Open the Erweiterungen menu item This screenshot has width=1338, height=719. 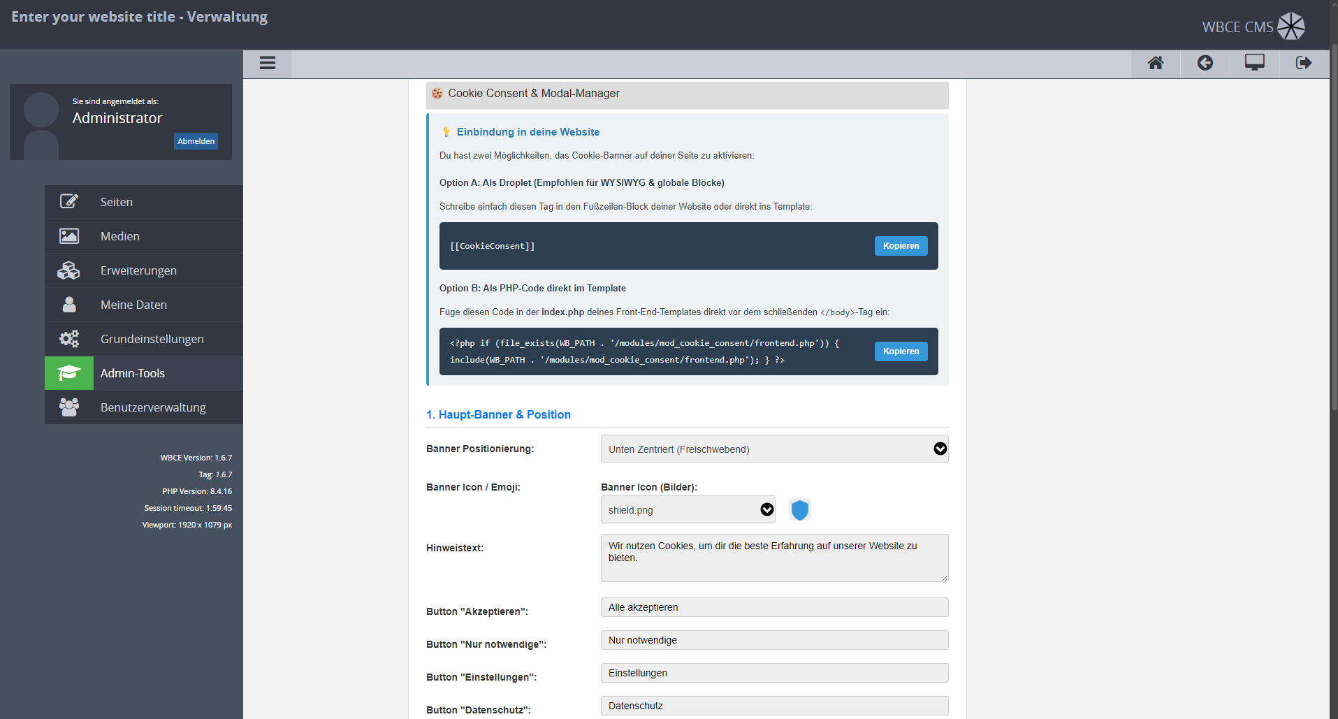(144, 270)
